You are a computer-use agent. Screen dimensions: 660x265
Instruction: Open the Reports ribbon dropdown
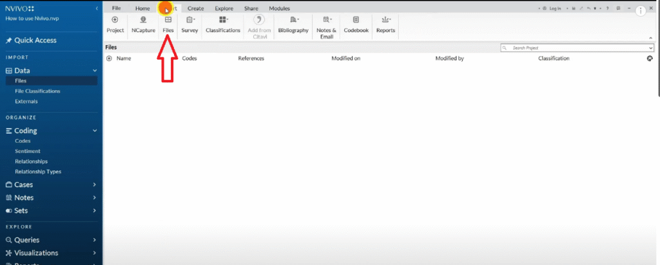pyautogui.click(x=385, y=25)
